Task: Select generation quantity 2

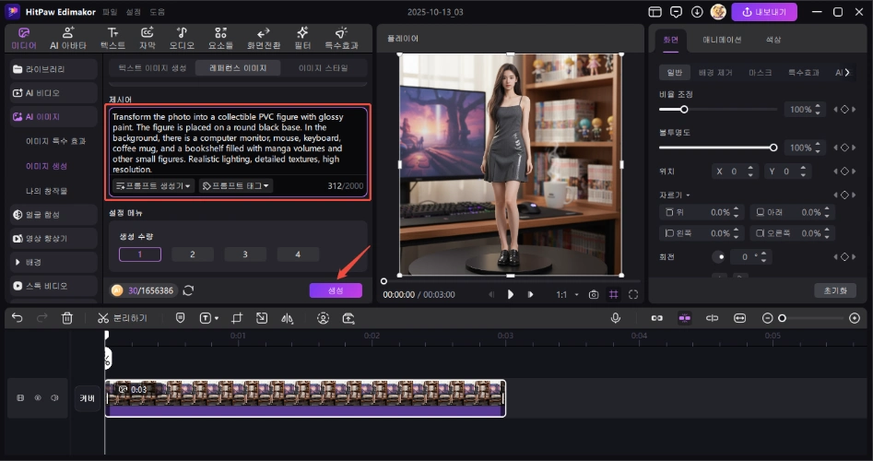Action: [x=193, y=254]
